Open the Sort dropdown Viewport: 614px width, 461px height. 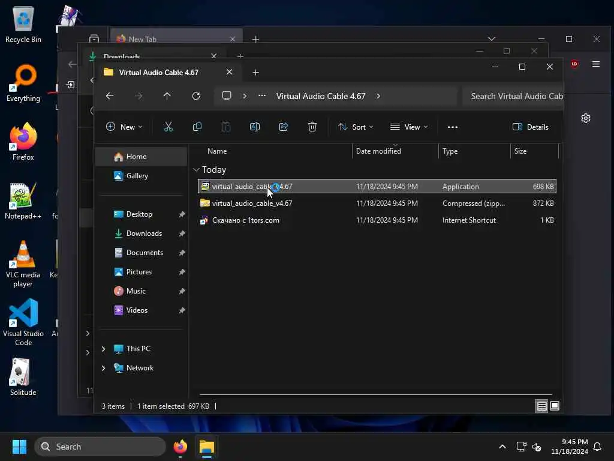[x=356, y=127]
